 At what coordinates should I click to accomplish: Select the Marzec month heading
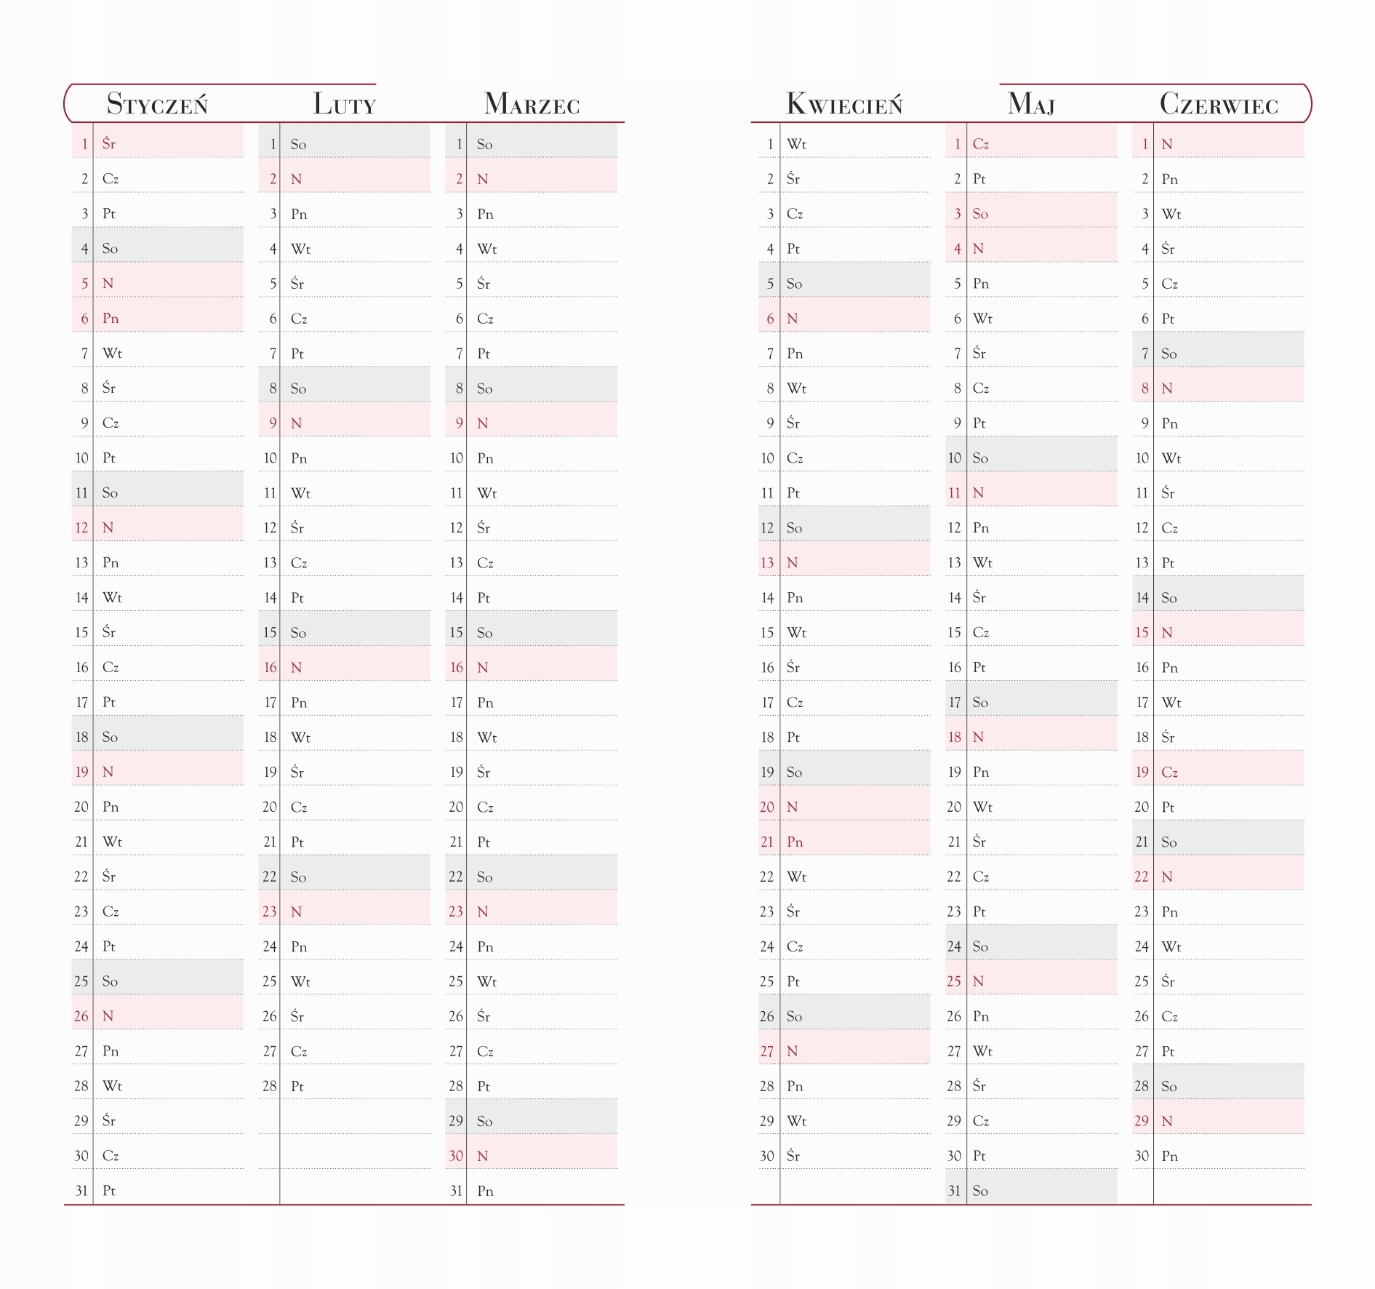click(532, 104)
